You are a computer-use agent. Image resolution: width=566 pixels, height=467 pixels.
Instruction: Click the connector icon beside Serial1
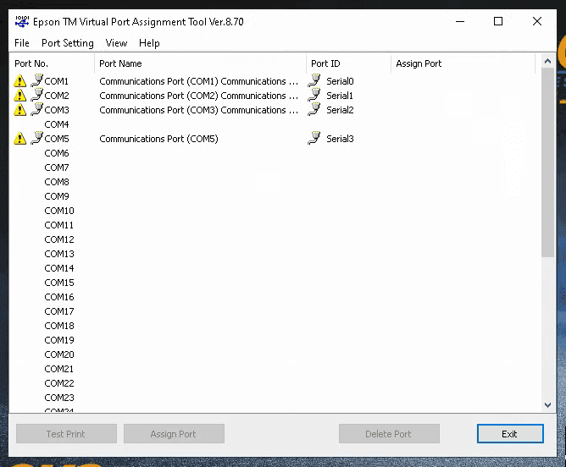pos(314,95)
